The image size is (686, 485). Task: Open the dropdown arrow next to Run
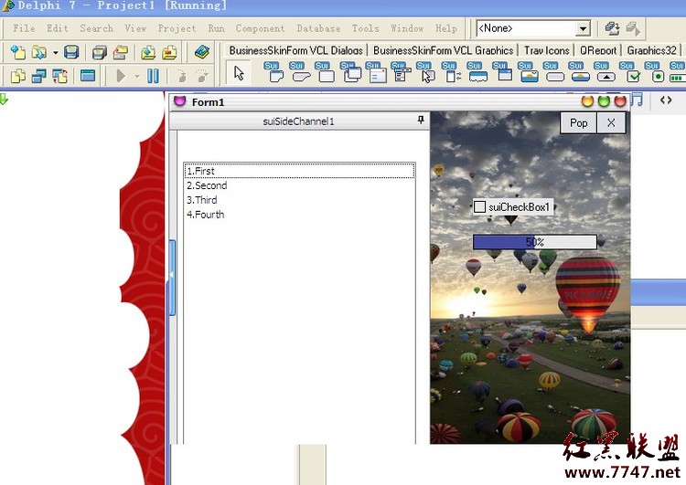(137, 77)
